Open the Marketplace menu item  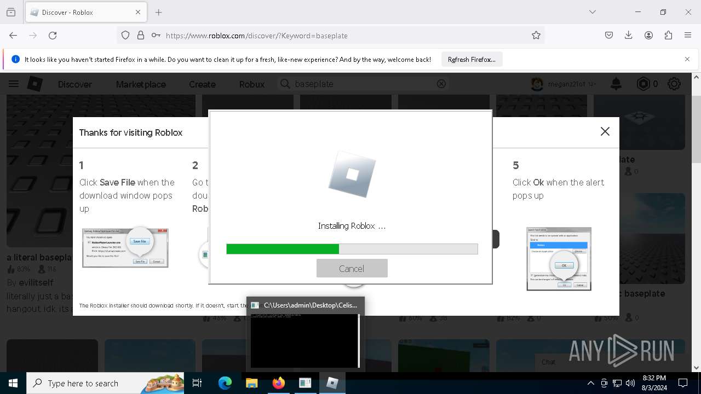pos(141,84)
